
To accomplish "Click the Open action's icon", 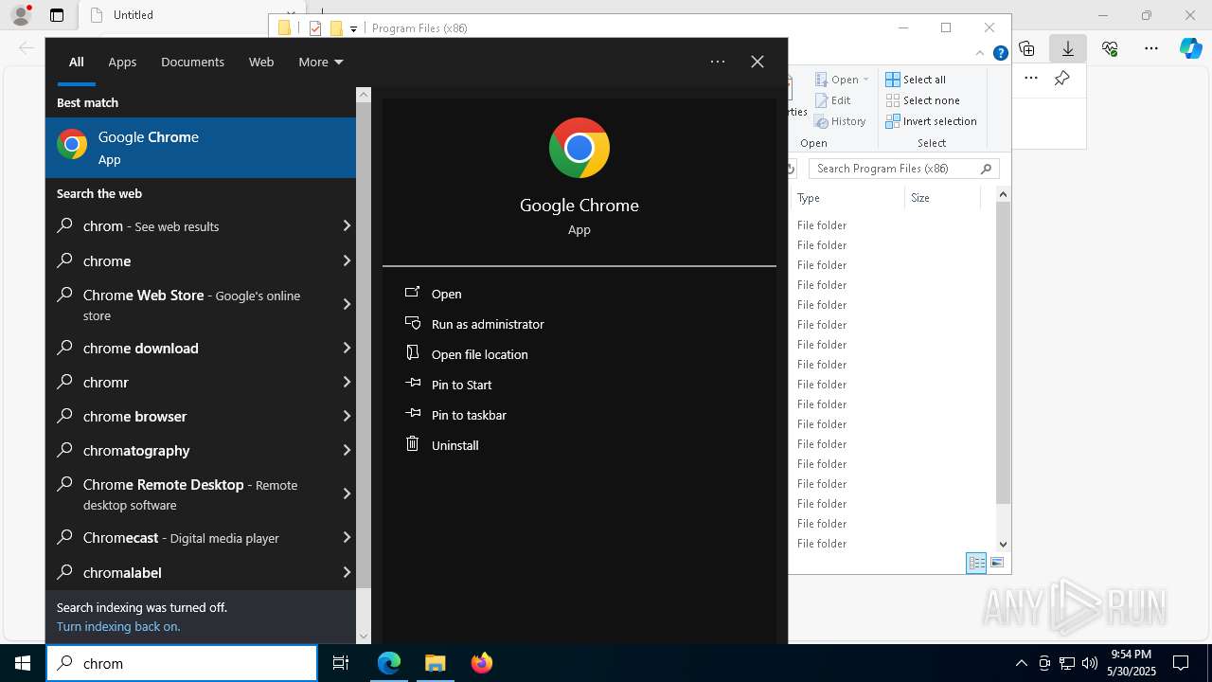I will pyautogui.click(x=412, y=293).
